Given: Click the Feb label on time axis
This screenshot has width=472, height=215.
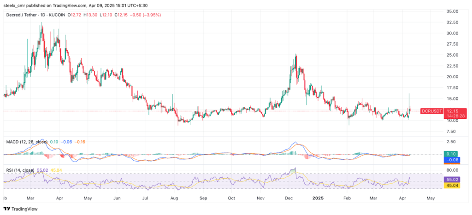Looking at the screenshot, I should 347,198.
